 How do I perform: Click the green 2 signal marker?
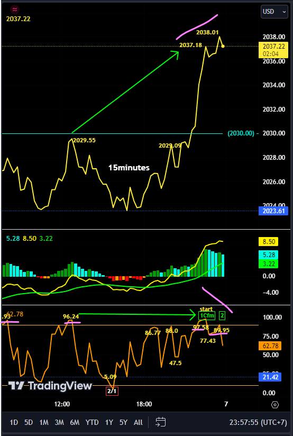click(222, 315)
